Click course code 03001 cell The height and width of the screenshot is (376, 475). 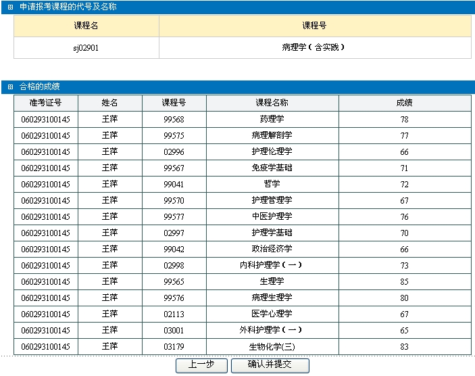pos(174,331)
